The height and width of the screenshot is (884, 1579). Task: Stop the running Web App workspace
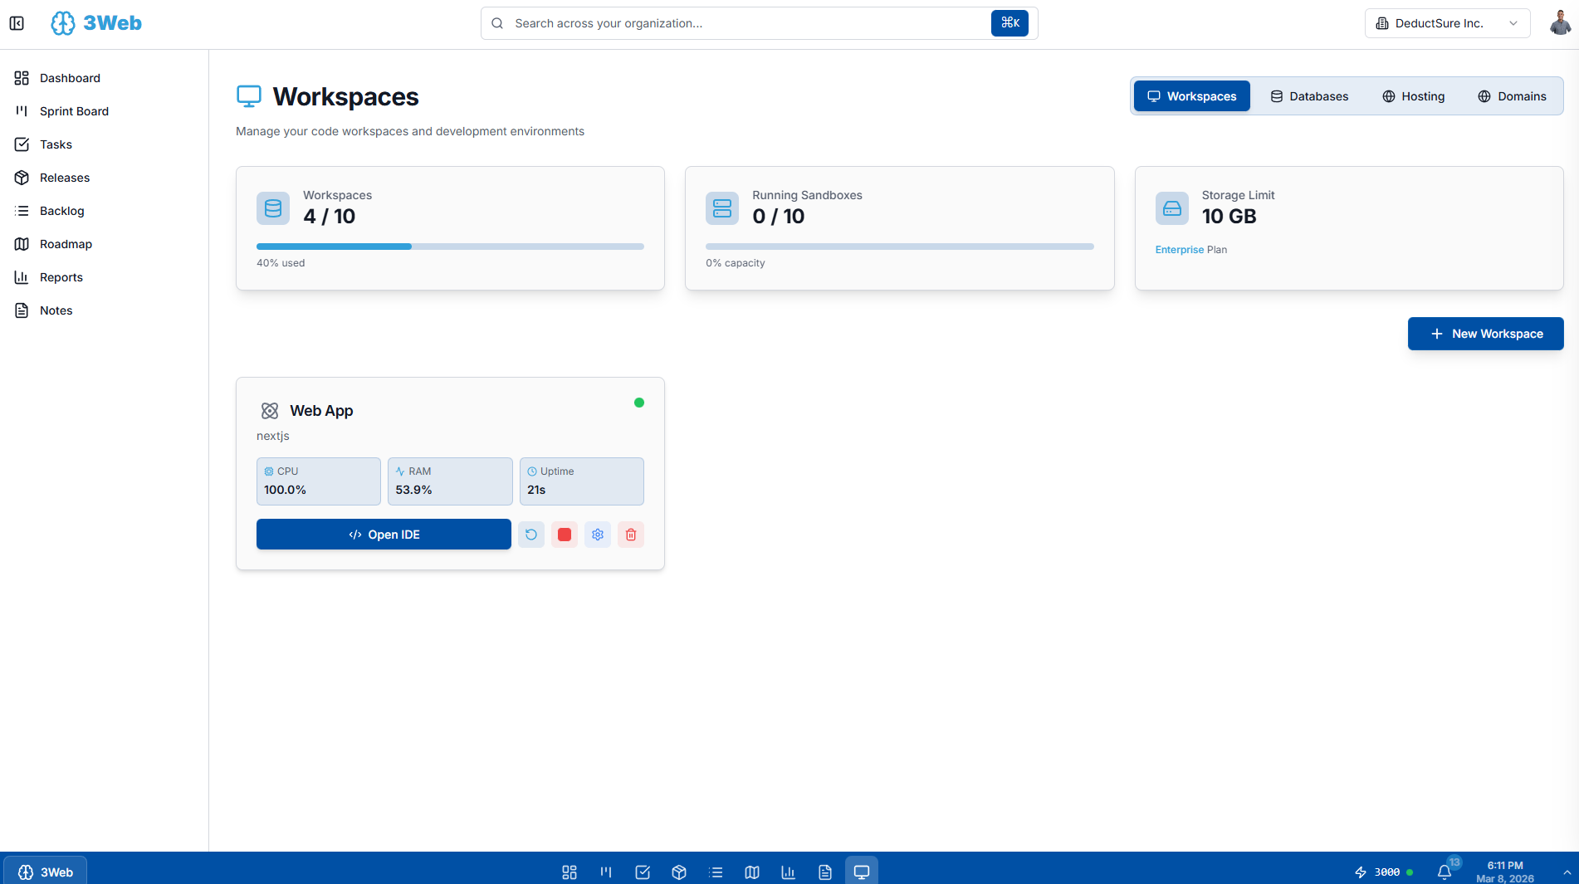click(565, 535)
